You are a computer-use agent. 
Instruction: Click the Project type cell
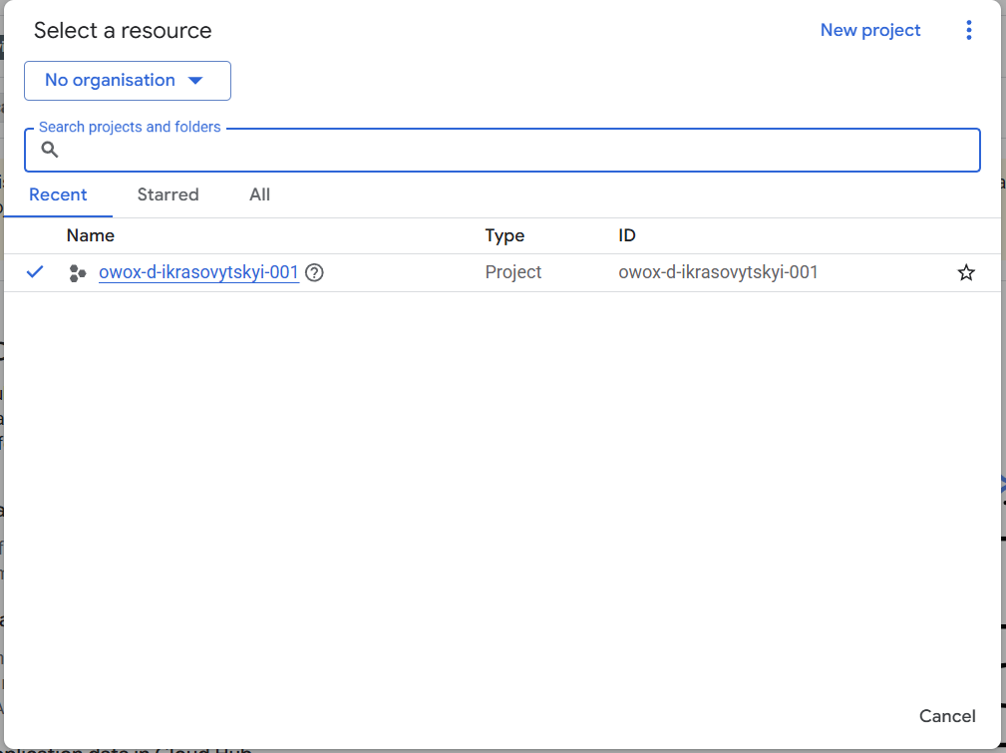[513, 272]
